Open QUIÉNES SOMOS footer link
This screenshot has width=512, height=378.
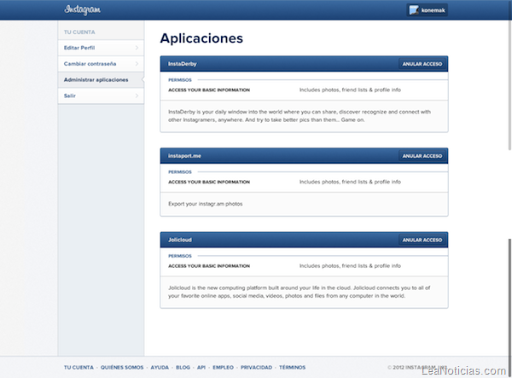pyautogui.click(x=122, y=367)
